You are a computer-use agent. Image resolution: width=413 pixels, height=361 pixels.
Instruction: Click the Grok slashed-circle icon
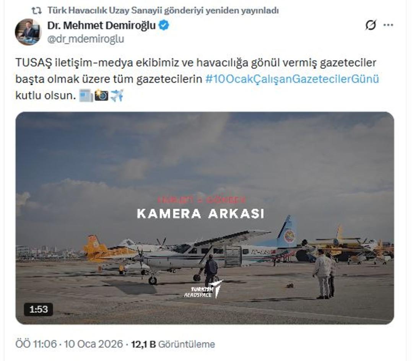click(371, 25)
